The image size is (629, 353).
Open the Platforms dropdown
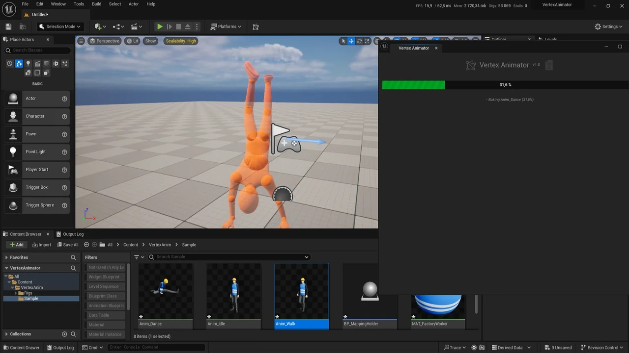tap(226, 26)
